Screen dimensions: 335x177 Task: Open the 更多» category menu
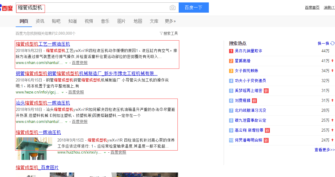[170, 21]
